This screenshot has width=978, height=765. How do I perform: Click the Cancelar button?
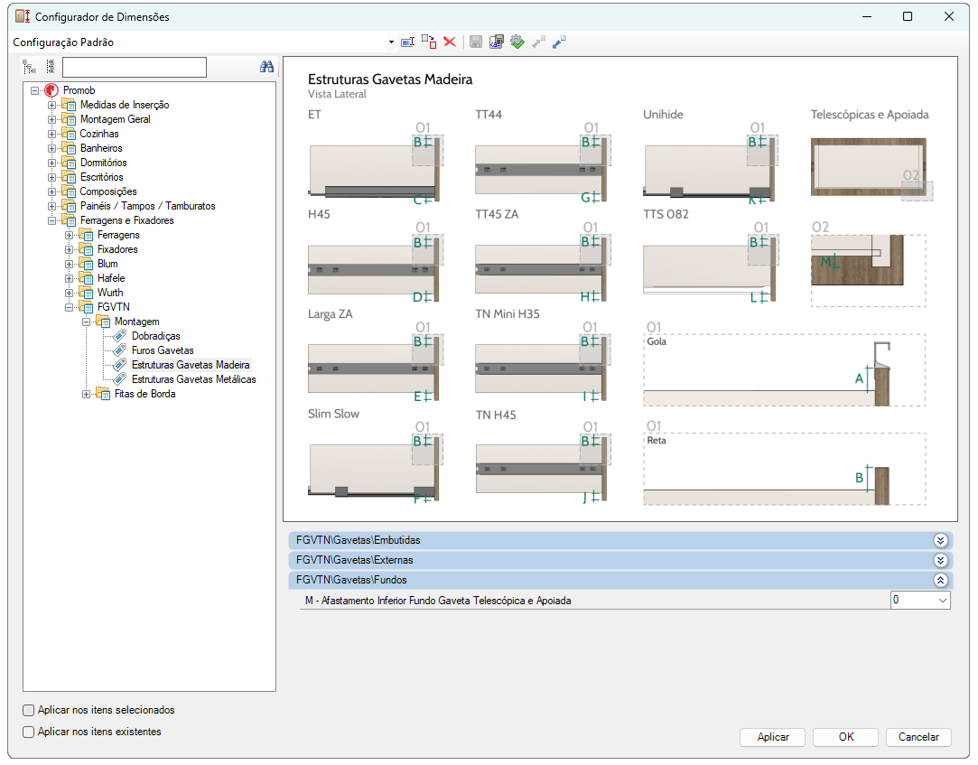click(918, 737)
